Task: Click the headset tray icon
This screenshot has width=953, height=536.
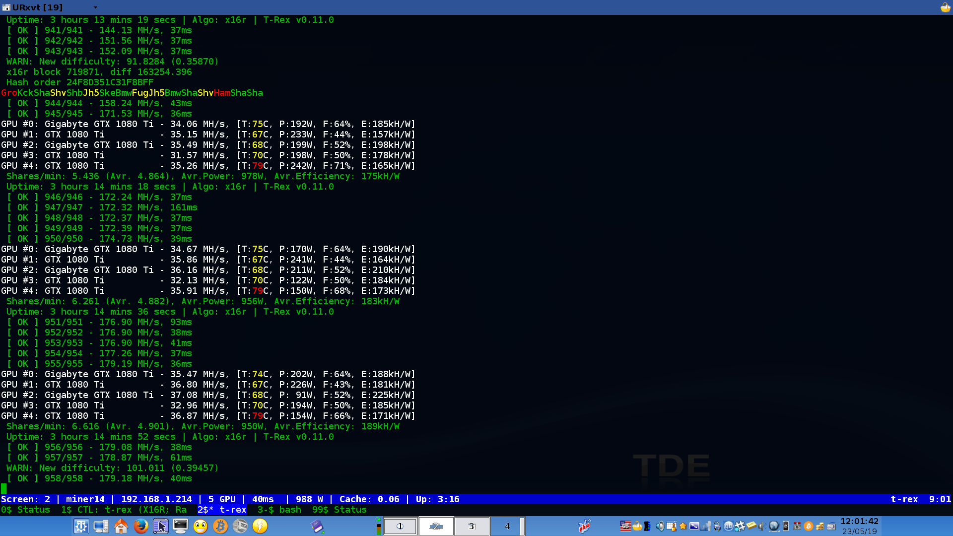Action: [717, 526]
